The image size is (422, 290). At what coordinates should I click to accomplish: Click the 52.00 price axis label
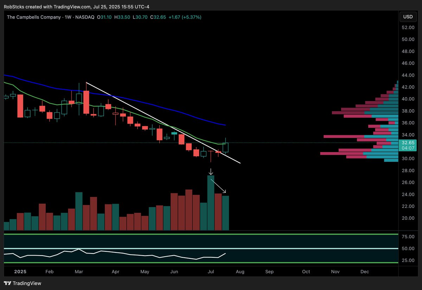(x=408, y=27)
